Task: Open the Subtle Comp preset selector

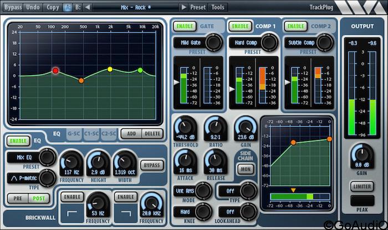Action: point(309,43)
